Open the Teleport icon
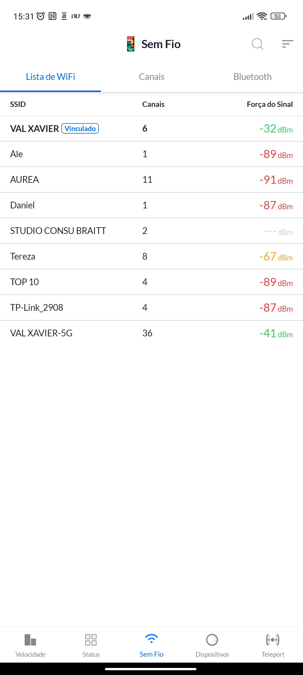 click(x=273, y=640)
